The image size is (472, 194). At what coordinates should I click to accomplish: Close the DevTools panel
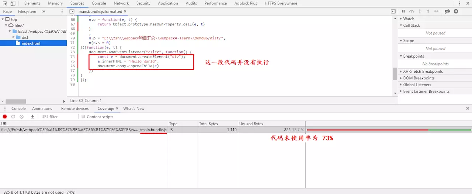468,3
